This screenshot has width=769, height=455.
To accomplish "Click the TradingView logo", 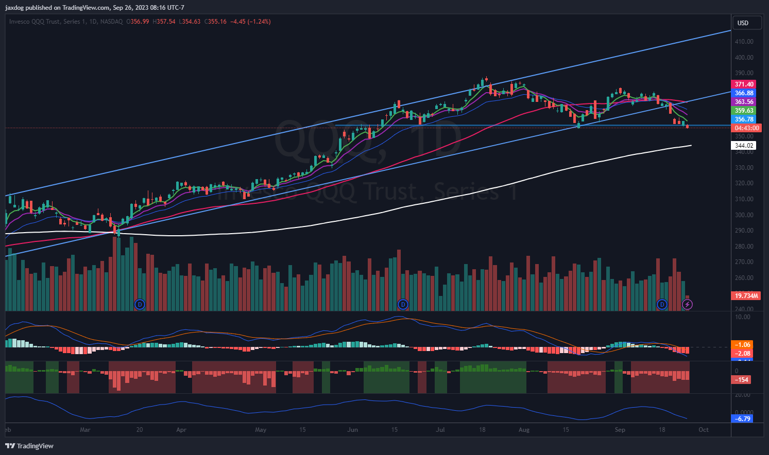I will pyautogui.click(x=30, y=446).
